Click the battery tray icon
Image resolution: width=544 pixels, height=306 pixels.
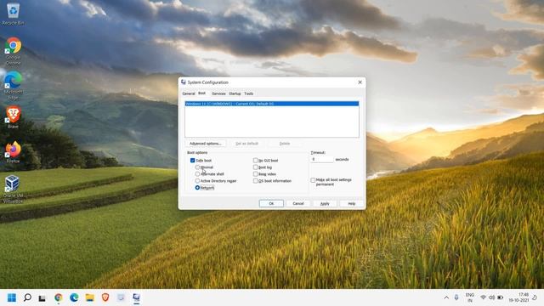coord(501,297)
